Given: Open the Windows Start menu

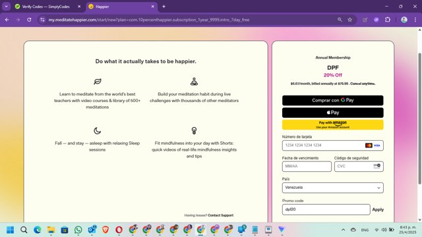Looking at the screenshot, I should 11,230.
